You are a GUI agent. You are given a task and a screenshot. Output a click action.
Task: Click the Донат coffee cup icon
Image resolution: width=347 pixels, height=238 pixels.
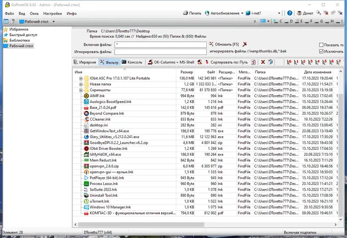299,13
